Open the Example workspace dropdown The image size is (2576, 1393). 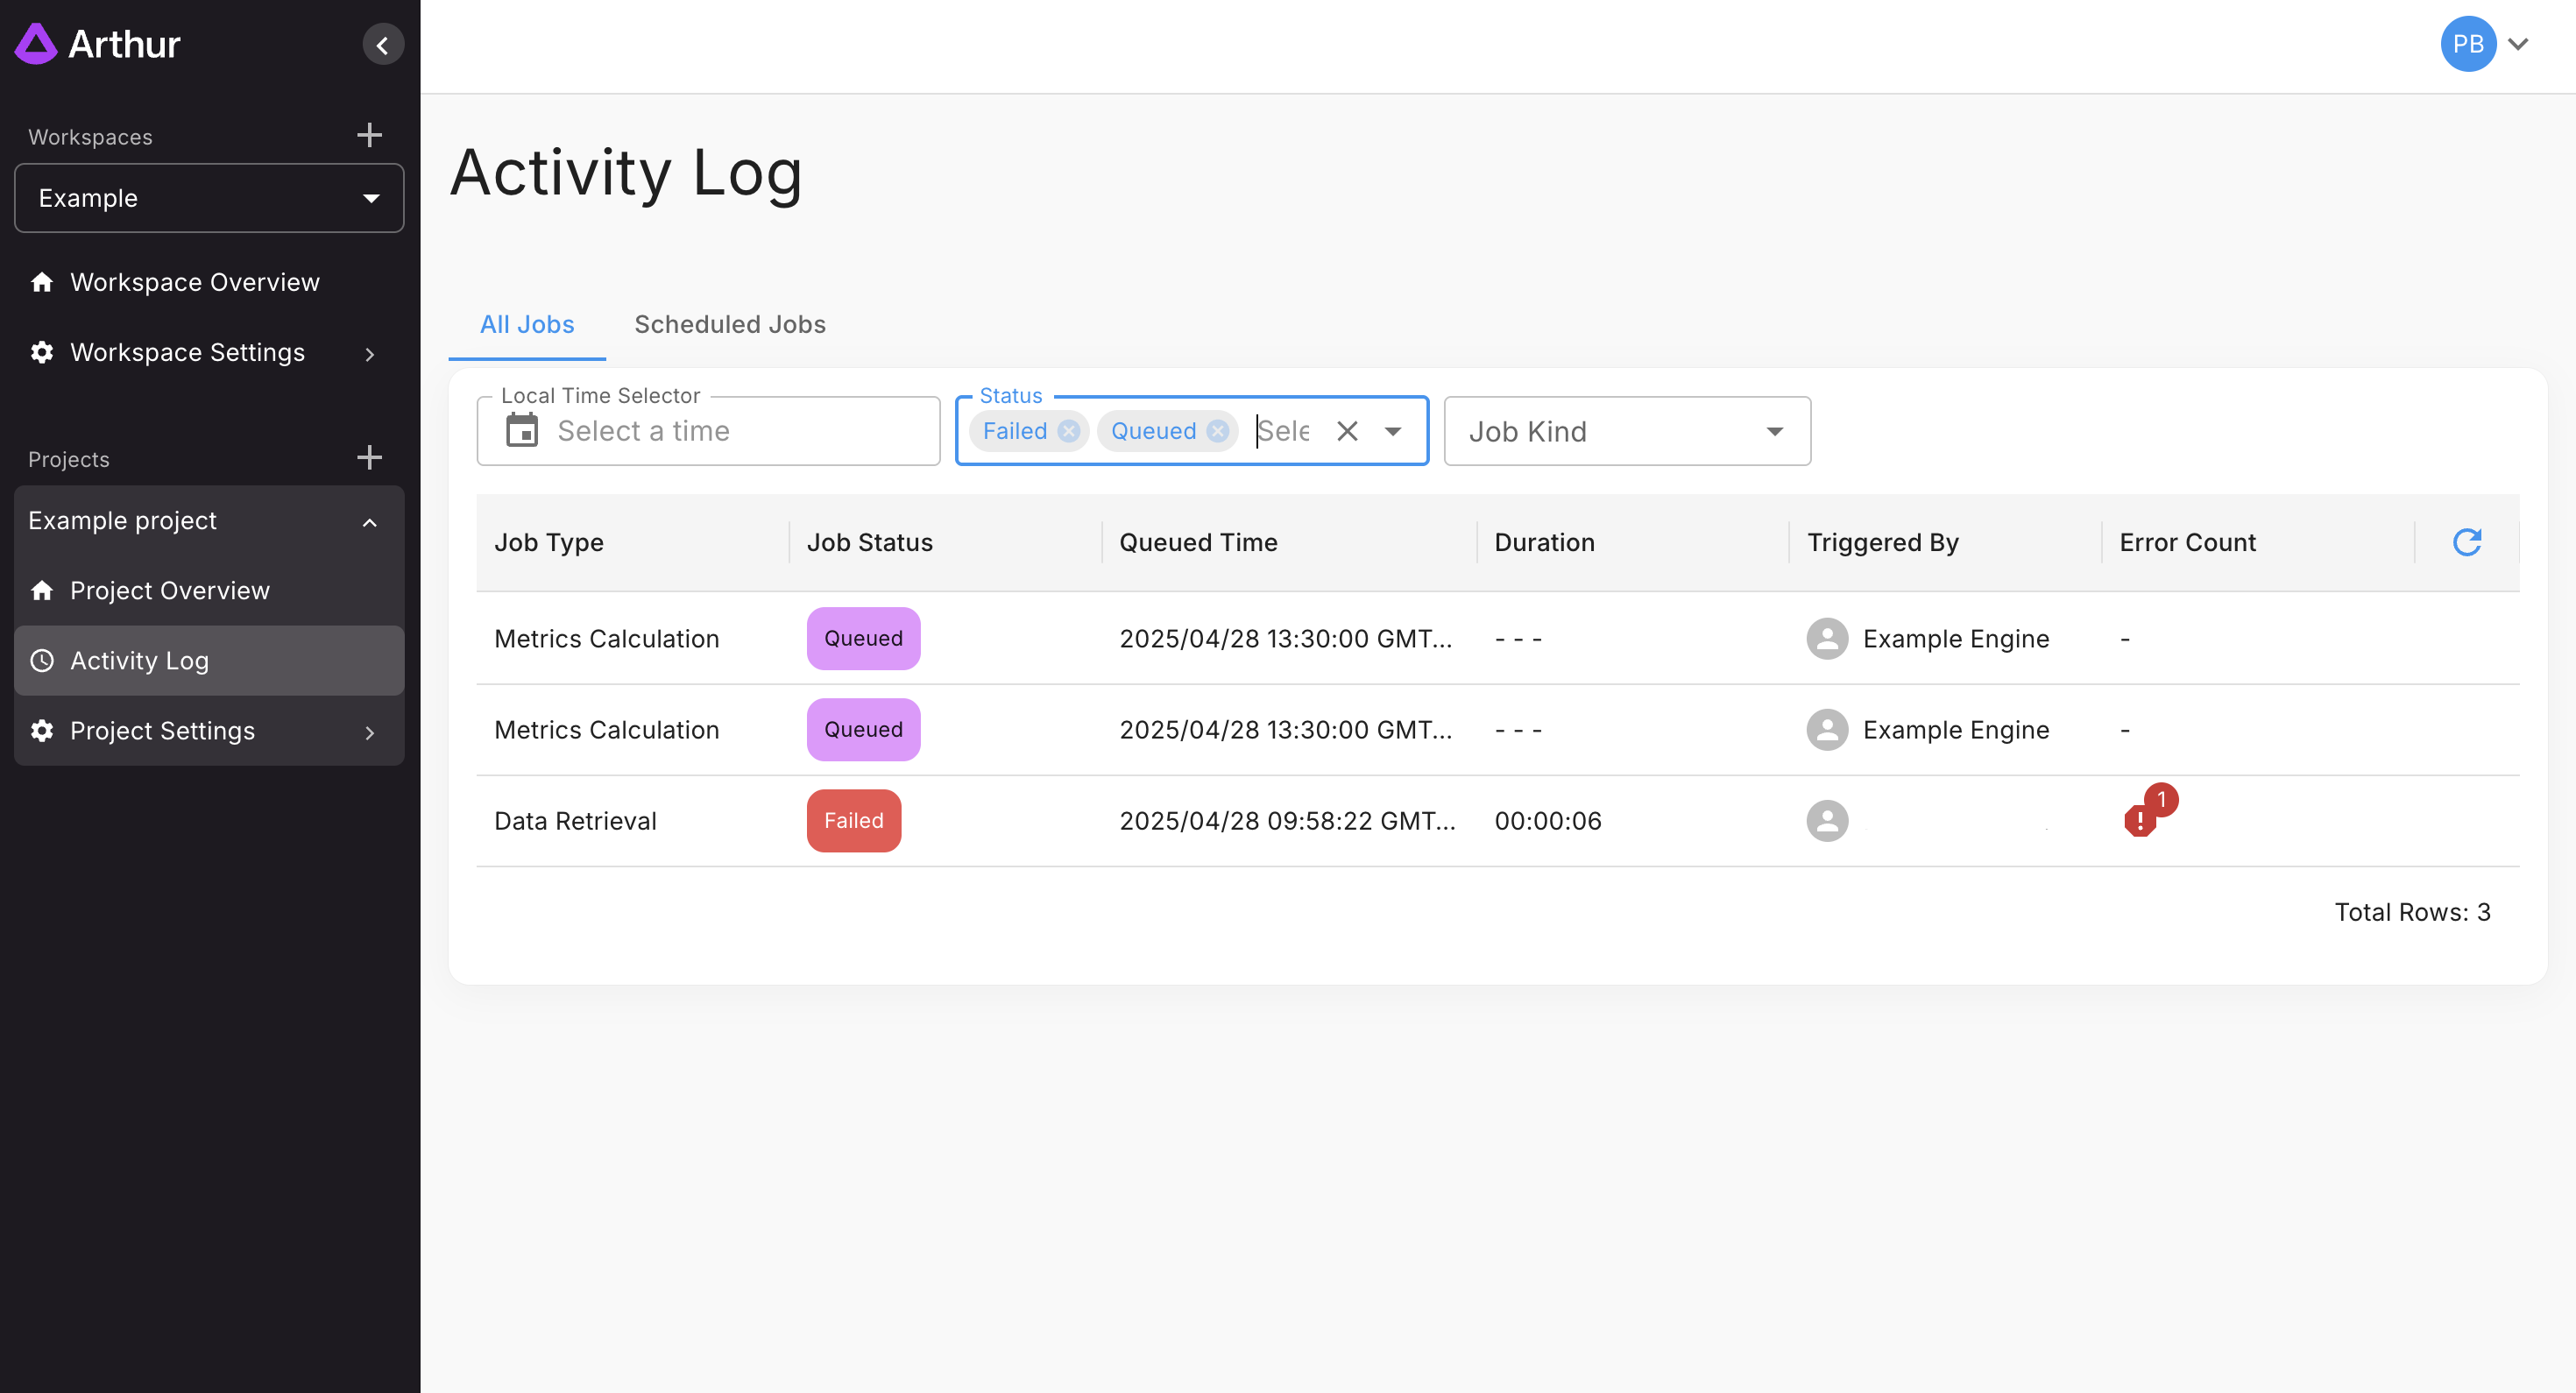tap(209, 198)
